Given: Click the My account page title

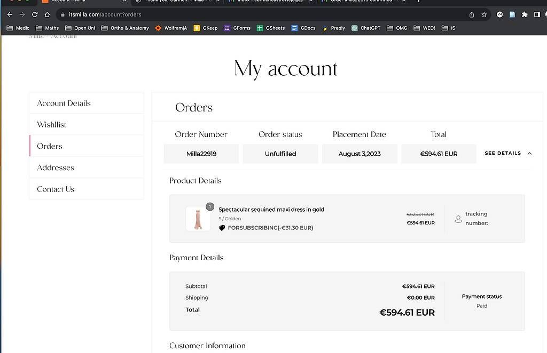Looking at the screenshot, I should coord(286,69).
